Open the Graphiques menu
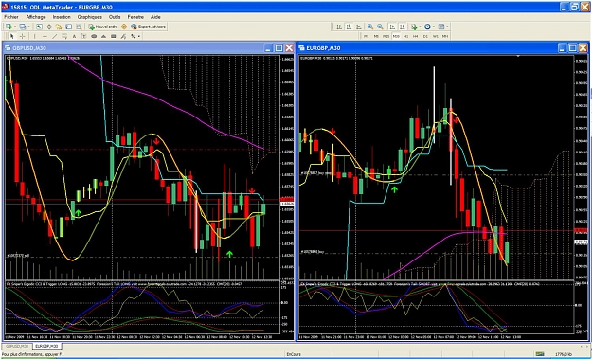This screenshot has width=592, height=359. click(89, 17)
